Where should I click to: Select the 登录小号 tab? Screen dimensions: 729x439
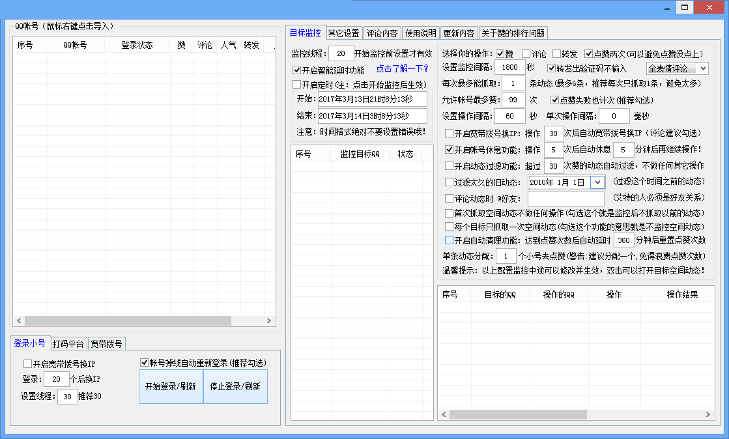click(30, 343)
